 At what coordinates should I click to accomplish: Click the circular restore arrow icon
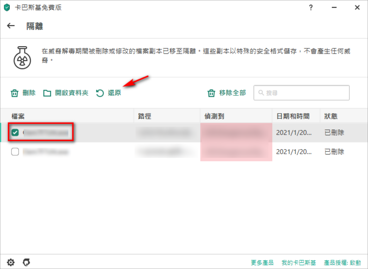tap(100, 93)
